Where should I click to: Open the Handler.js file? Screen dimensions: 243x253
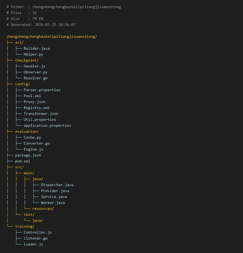pos(34,66)
